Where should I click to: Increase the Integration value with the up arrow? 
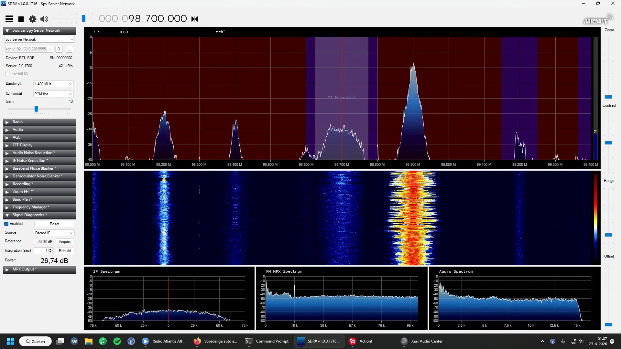click(x=50, y=249)
